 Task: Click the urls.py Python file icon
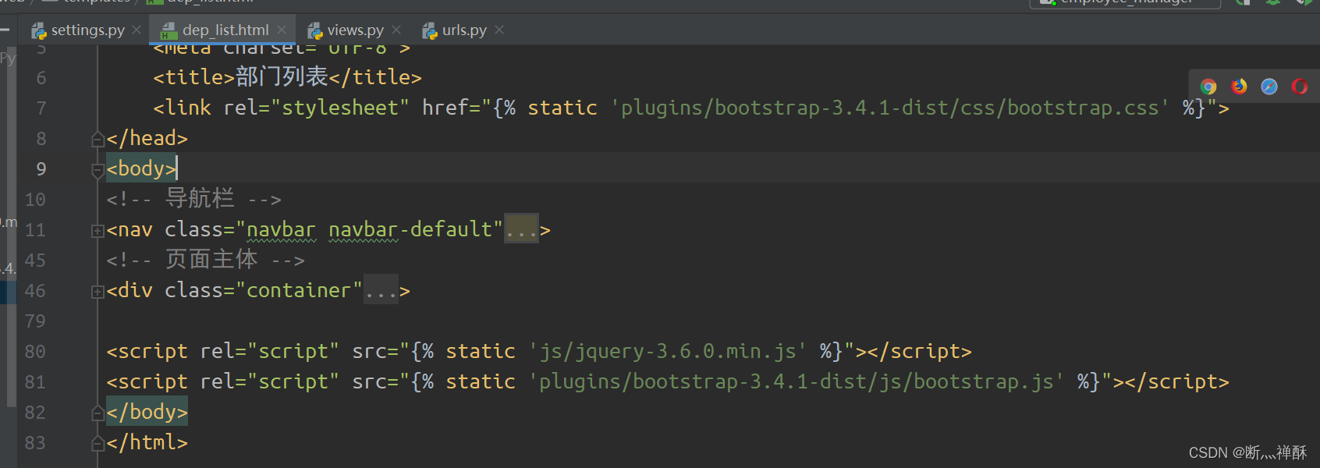pyautogui.click(x=430, y=30)
